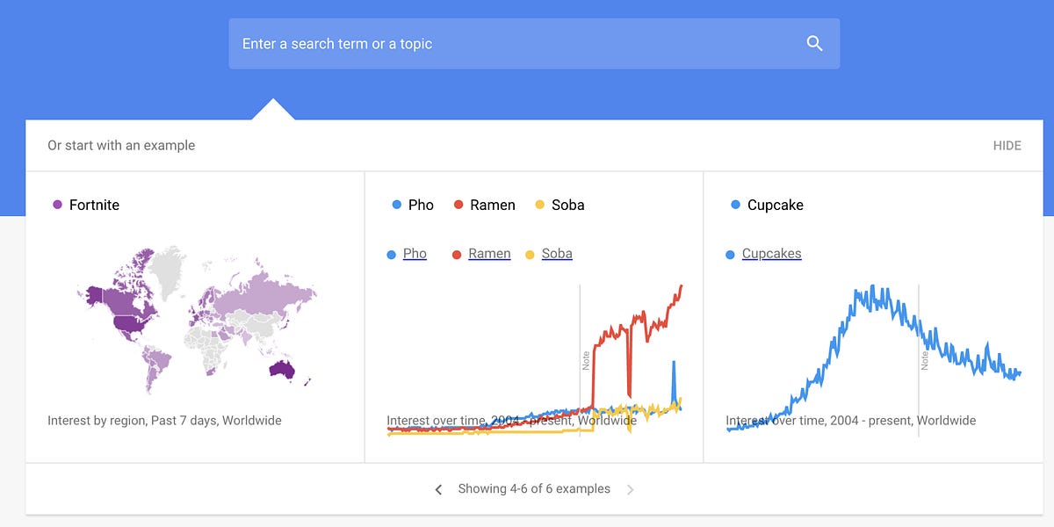Click the red Ramen dot in chart legend
Screen dimensions: 1054x527
coord(458,205)
